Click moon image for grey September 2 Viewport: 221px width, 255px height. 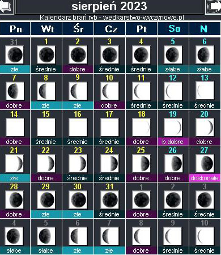click(x=173, y=199)
